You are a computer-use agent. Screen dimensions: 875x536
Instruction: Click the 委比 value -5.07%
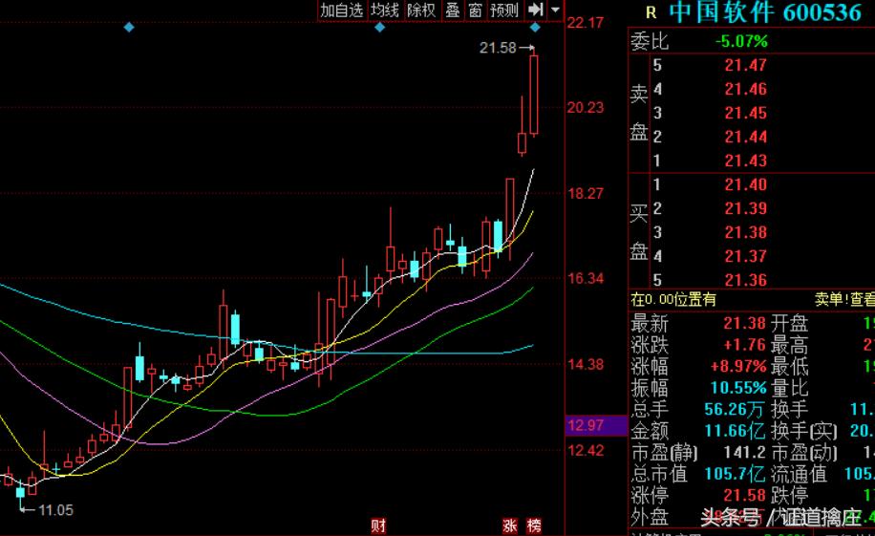pyautogui.click(x=741, y=41)
